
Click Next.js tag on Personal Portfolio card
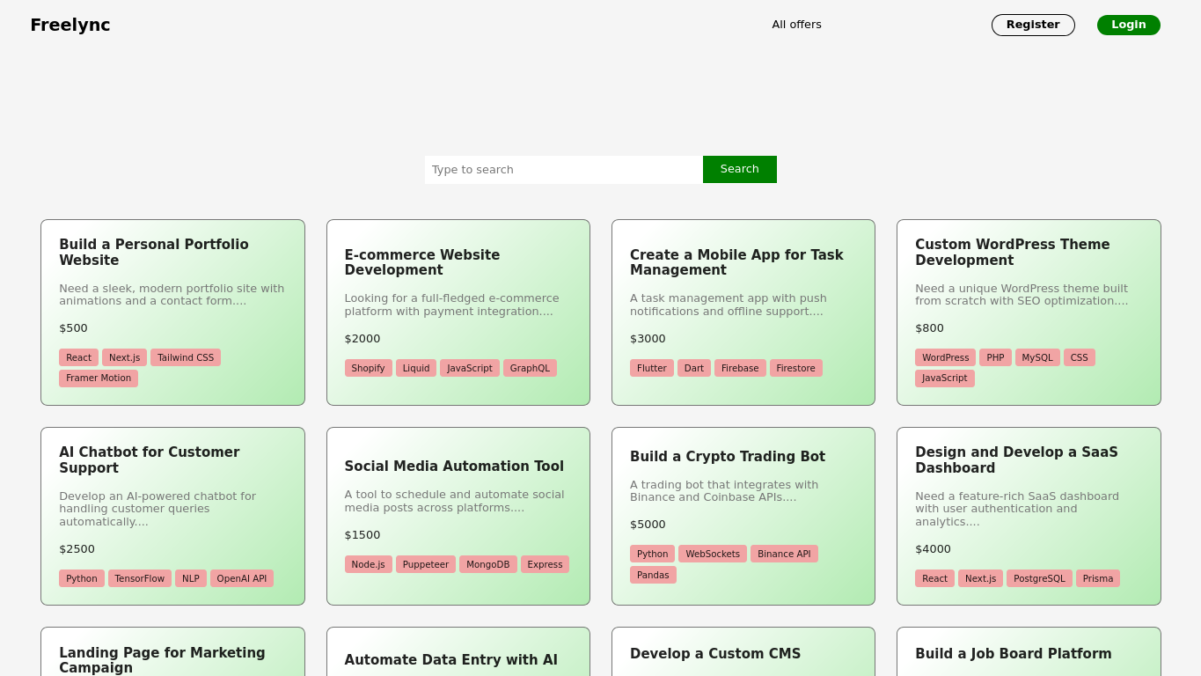[124, 357]
